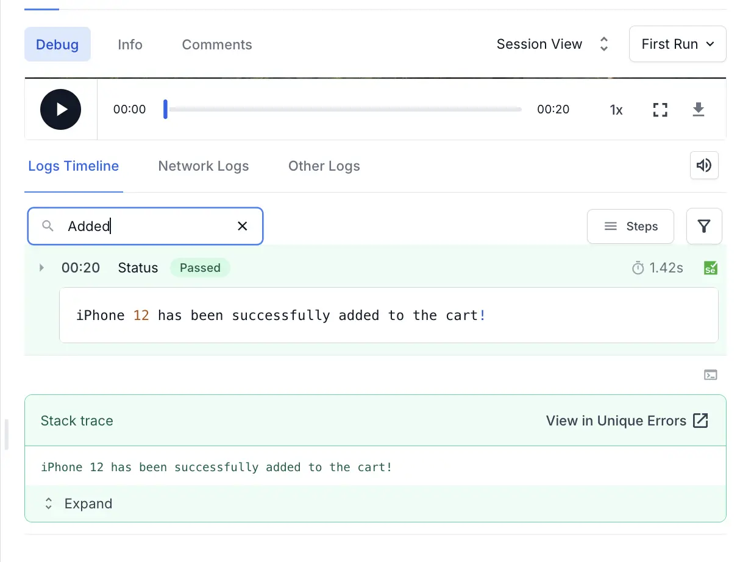Expand the 00:20 Status log row

tap(41, 268)
